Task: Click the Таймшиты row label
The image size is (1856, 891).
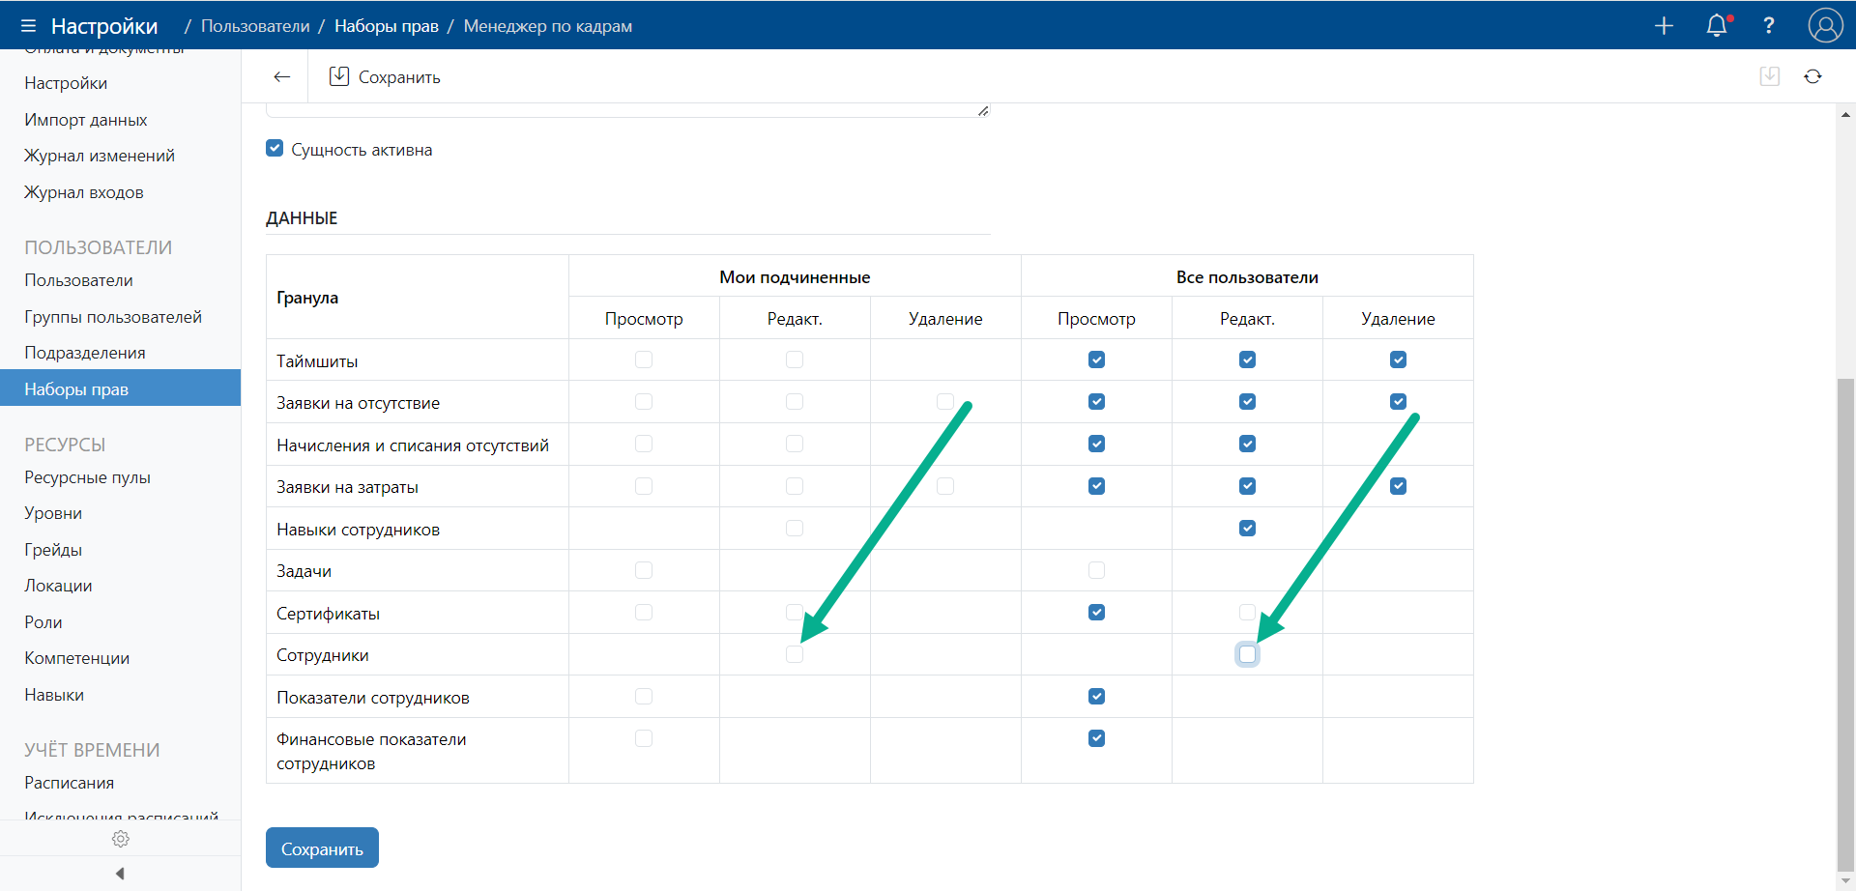Action: [317, 361]
